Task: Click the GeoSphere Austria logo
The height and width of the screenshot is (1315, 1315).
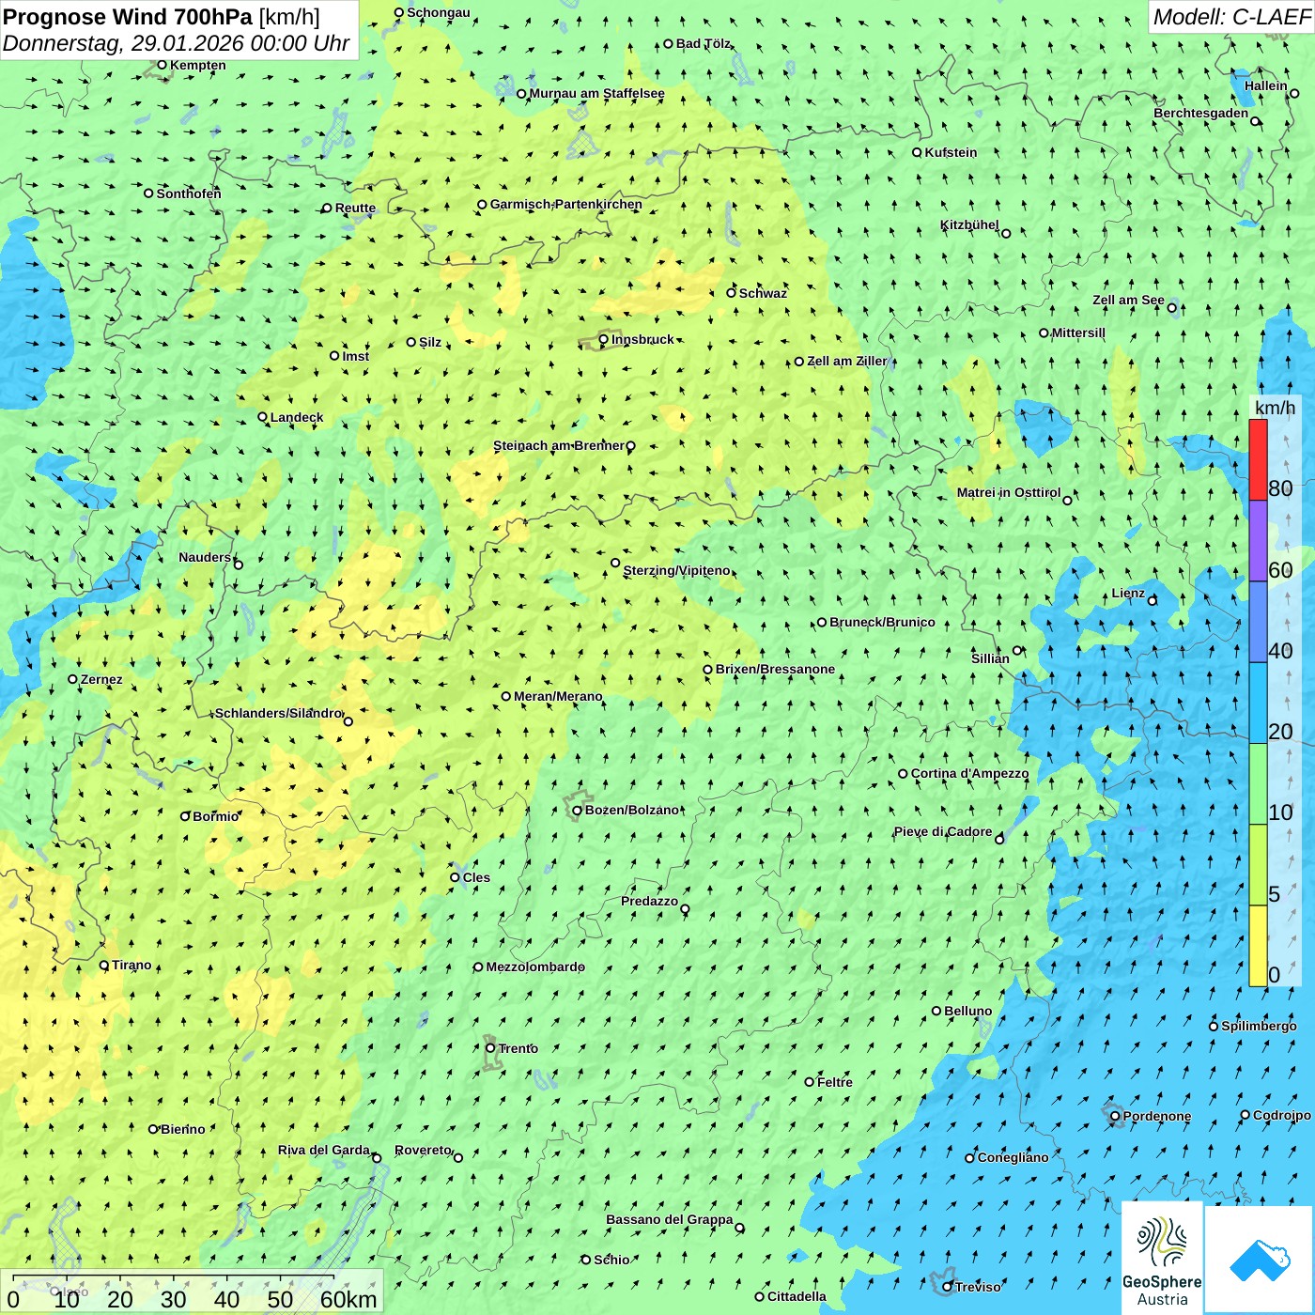Action: [x=1162, y=1258]
